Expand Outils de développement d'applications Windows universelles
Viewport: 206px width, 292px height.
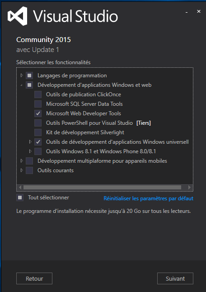(x=30, y=142)
